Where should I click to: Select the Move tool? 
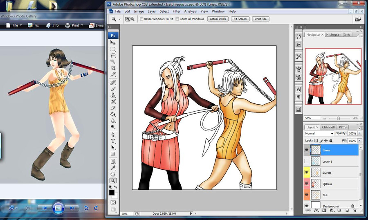coord(113,43)
